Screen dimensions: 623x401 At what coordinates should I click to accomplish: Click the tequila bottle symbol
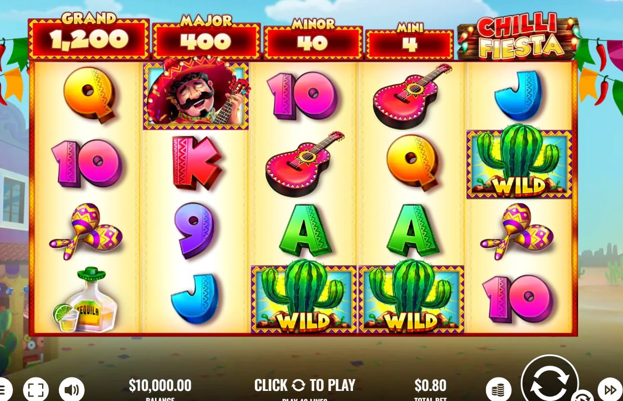(x=86, y=299)
